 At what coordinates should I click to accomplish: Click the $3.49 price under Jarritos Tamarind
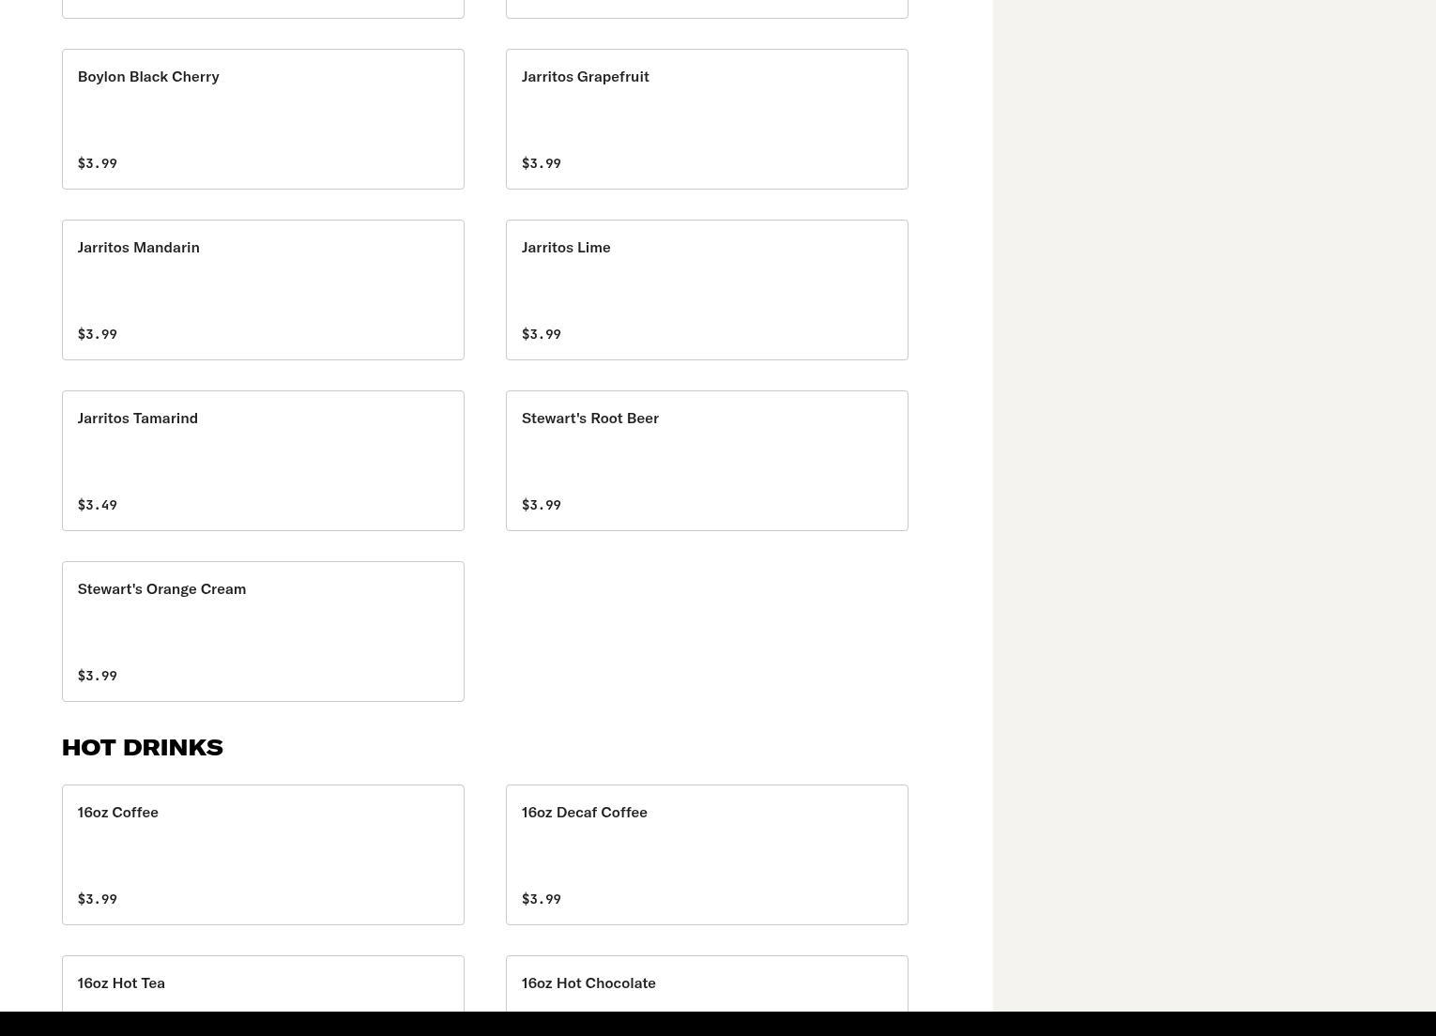[x=98, y=505]
